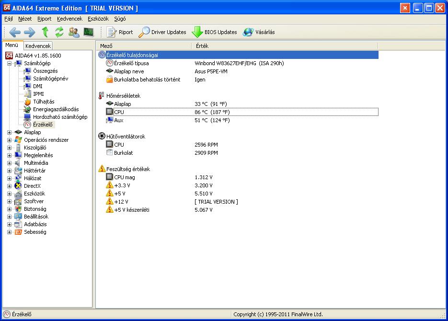Expand the Megjelenítés tree node
This screenshot has width=448, height=321.
click(10, 155)
